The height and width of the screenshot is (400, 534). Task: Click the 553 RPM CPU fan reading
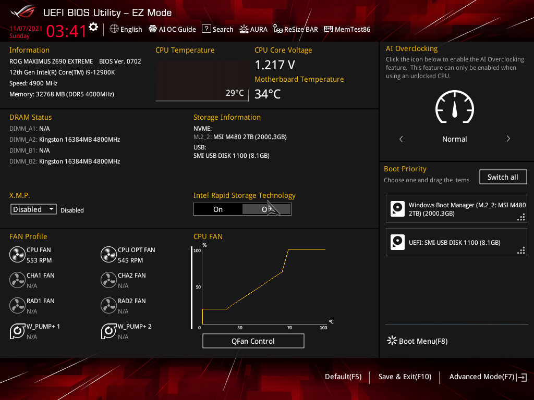point(39,260)
